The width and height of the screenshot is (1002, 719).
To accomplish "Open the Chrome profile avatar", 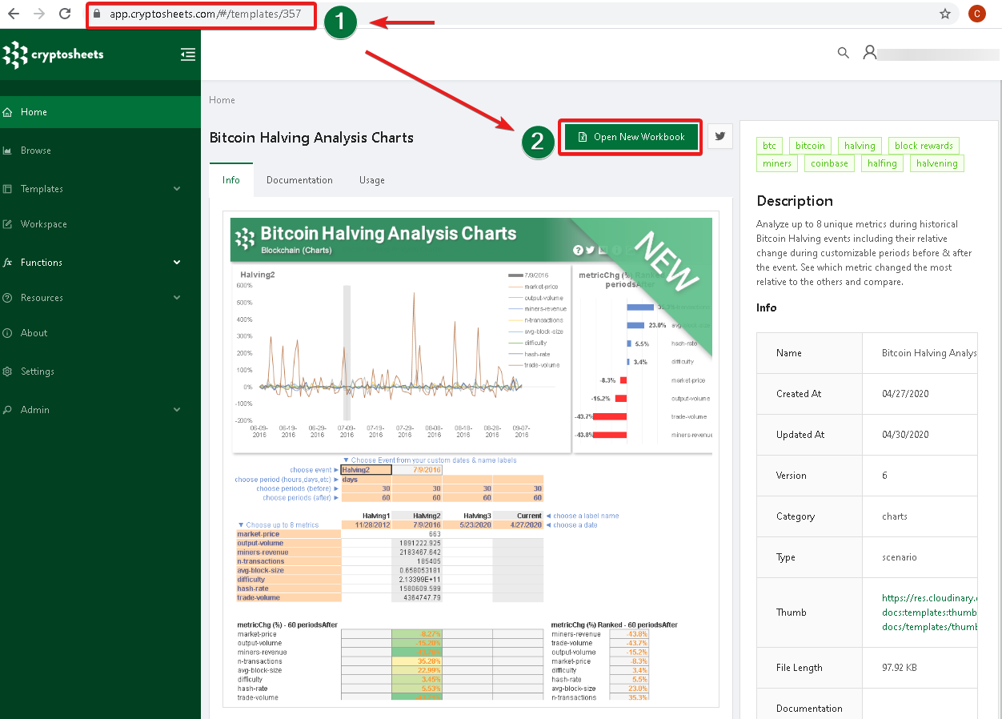I will tap(976, 14).
